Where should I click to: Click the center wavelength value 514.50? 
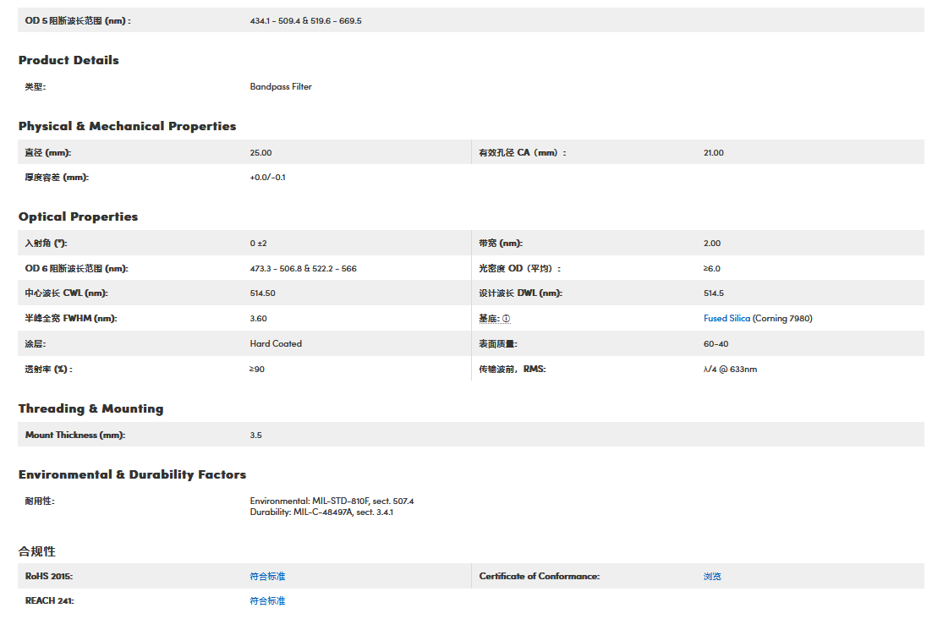pos(262,293)
